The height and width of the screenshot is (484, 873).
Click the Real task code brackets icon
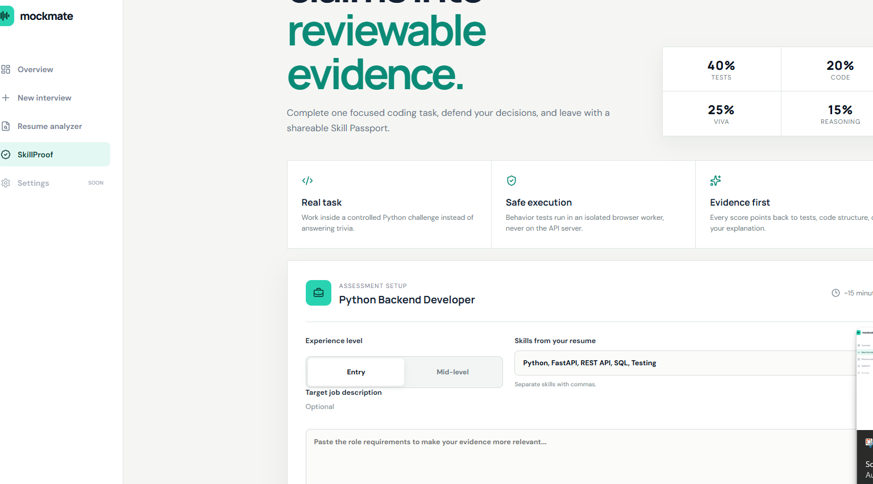pyautogui.click(x=307, y=181)
